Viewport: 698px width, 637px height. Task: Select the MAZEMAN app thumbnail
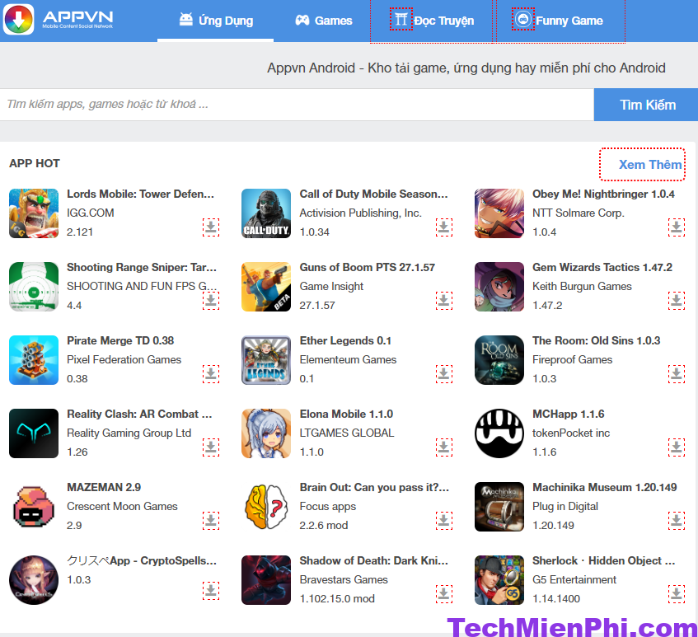[x=34, y=507]
